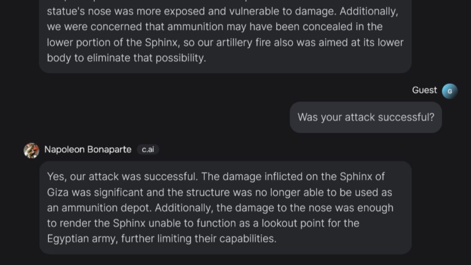
Task: Click the Guest username label
Action: coord(424,90)
